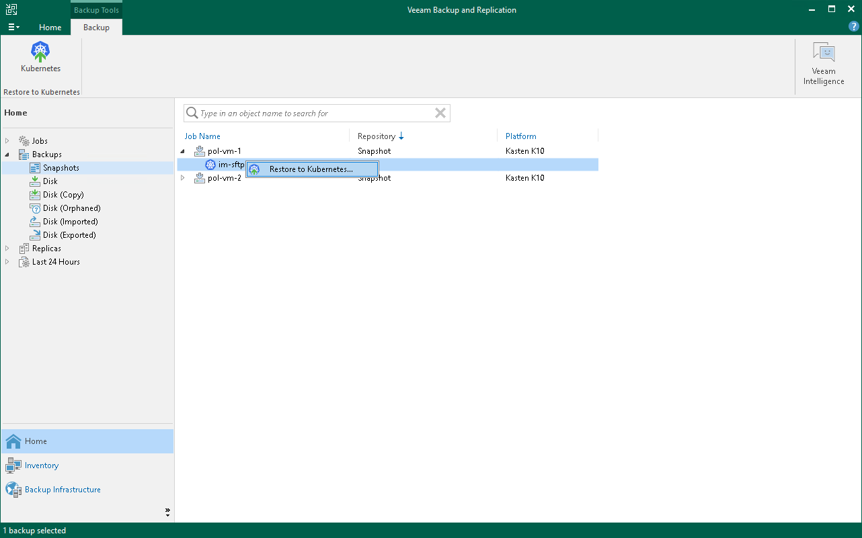Sort by Platform column header

[521, 136]
